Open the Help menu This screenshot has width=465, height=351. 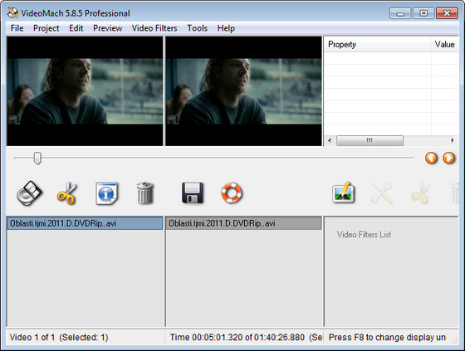pos(226,28)
